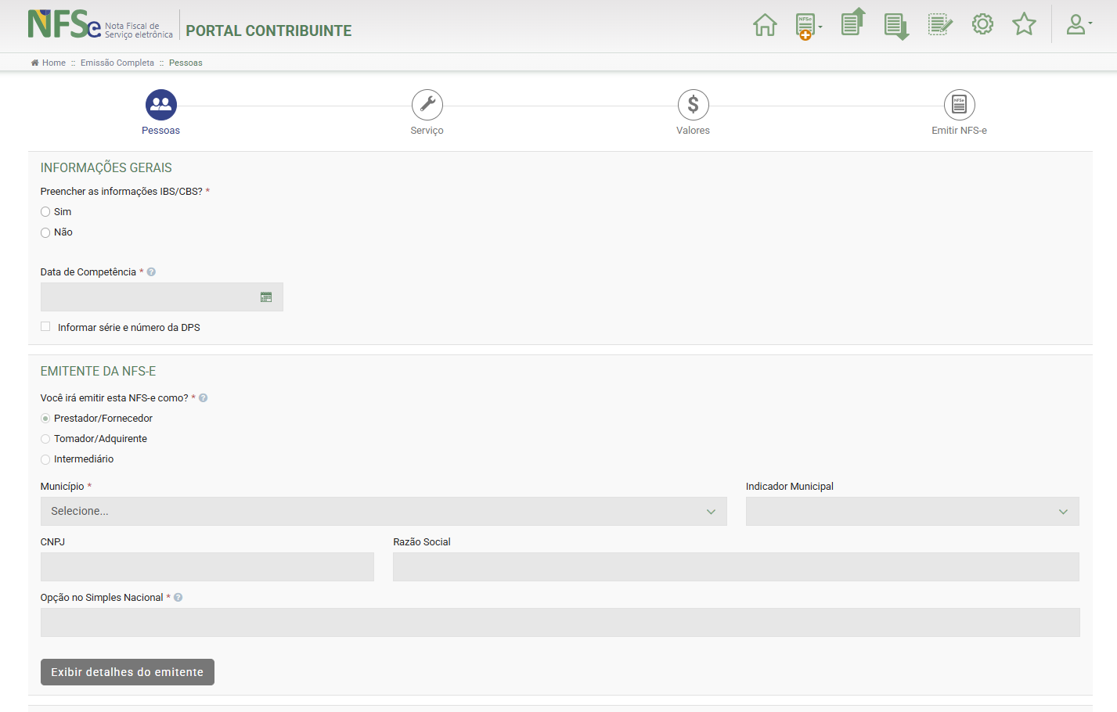Open the user profile menu icon
The height and width of the screenshot is (712, 1117).
(1079, 25)
